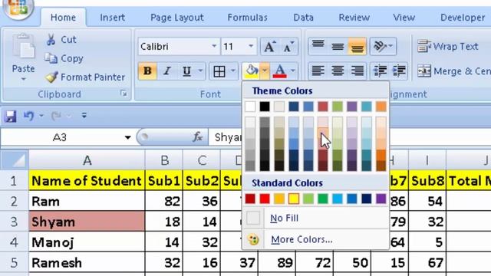
Task: Pick purple in Standard Colors
Action: click(381, 199)
